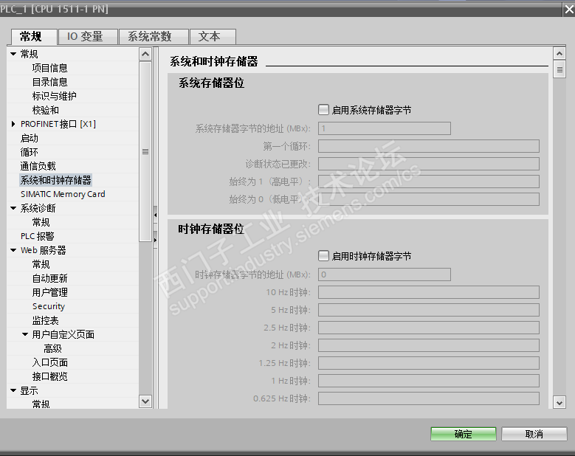Click the right pane scroll up arrow
The height and width of the screenshot is (456, 575).
click(559, 54)
